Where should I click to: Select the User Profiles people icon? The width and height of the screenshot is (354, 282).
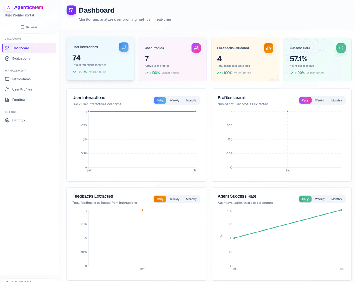coord(7,89)
